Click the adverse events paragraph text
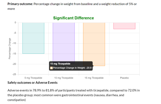Viewport: 161px width, 104px height. pyautogui.click(x=74, y=95)
